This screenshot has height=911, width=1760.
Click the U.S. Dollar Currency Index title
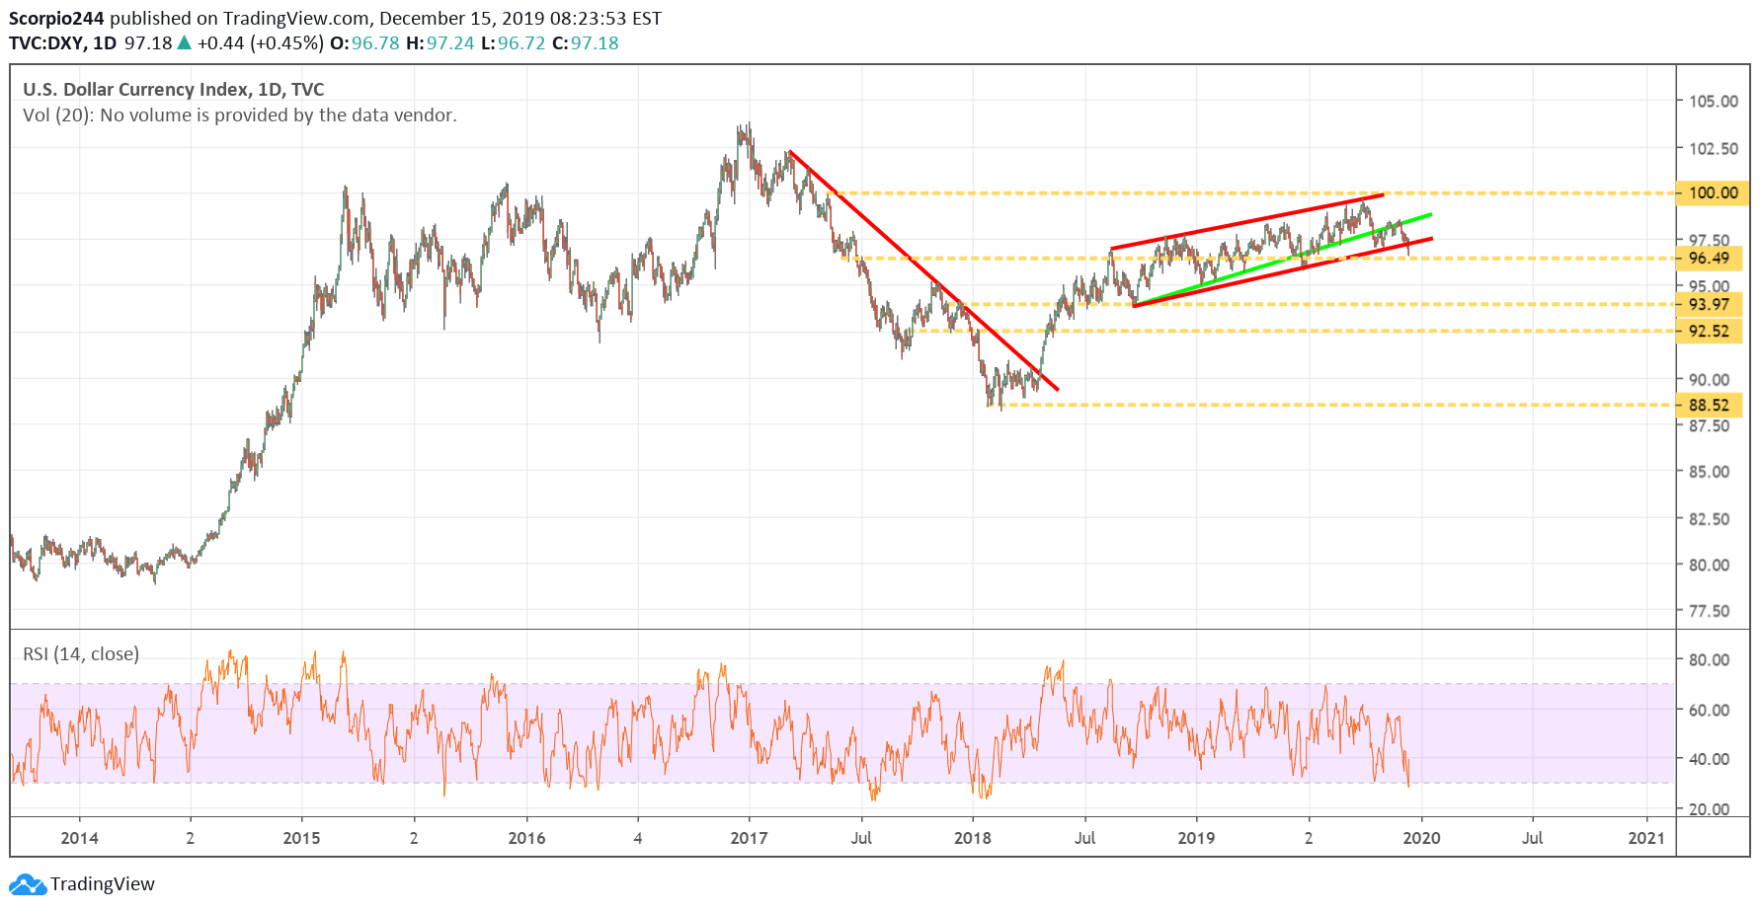point(174,89)
